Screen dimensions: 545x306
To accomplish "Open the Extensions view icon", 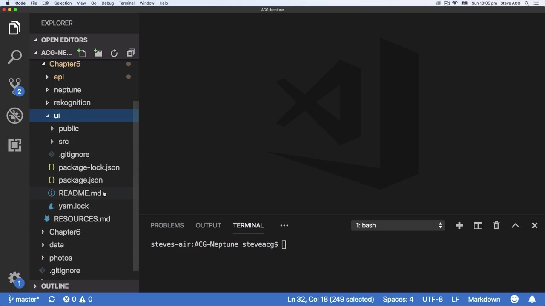I will pyautogui.click(x=14, y=145).
